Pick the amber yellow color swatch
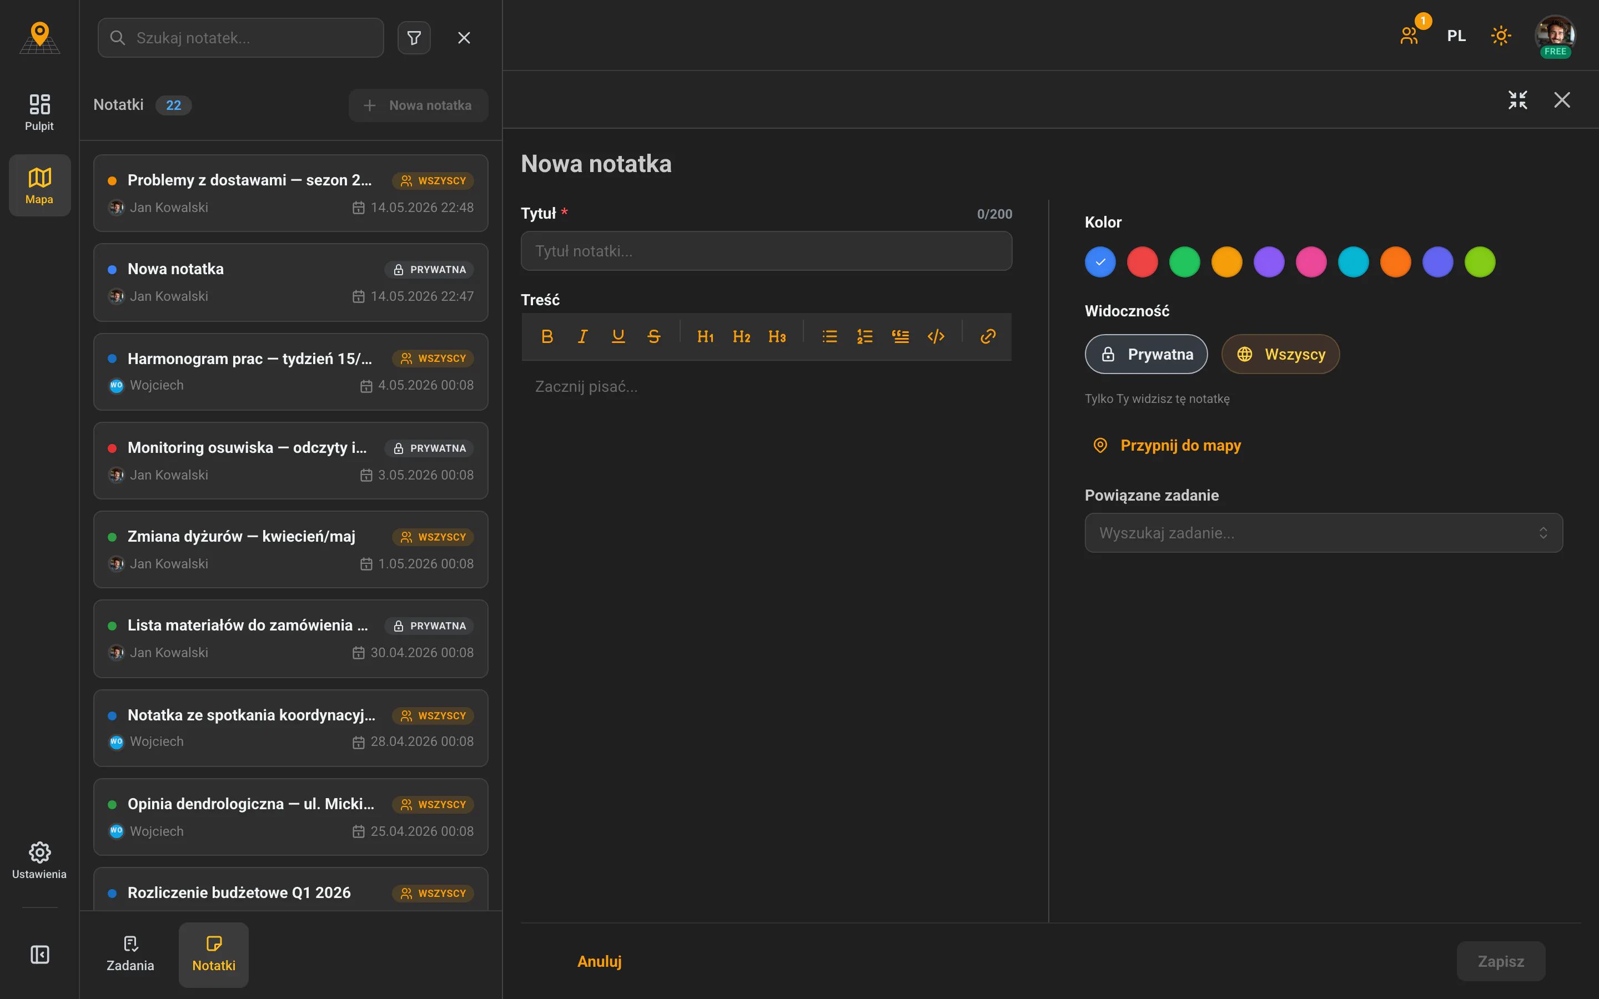 (x=1227, y=263)
